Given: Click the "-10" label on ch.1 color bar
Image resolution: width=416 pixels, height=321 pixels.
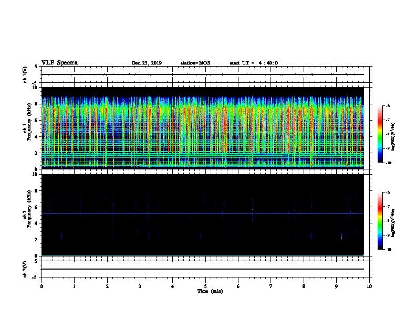Looking at the screenshot, I should pos(389,163).
